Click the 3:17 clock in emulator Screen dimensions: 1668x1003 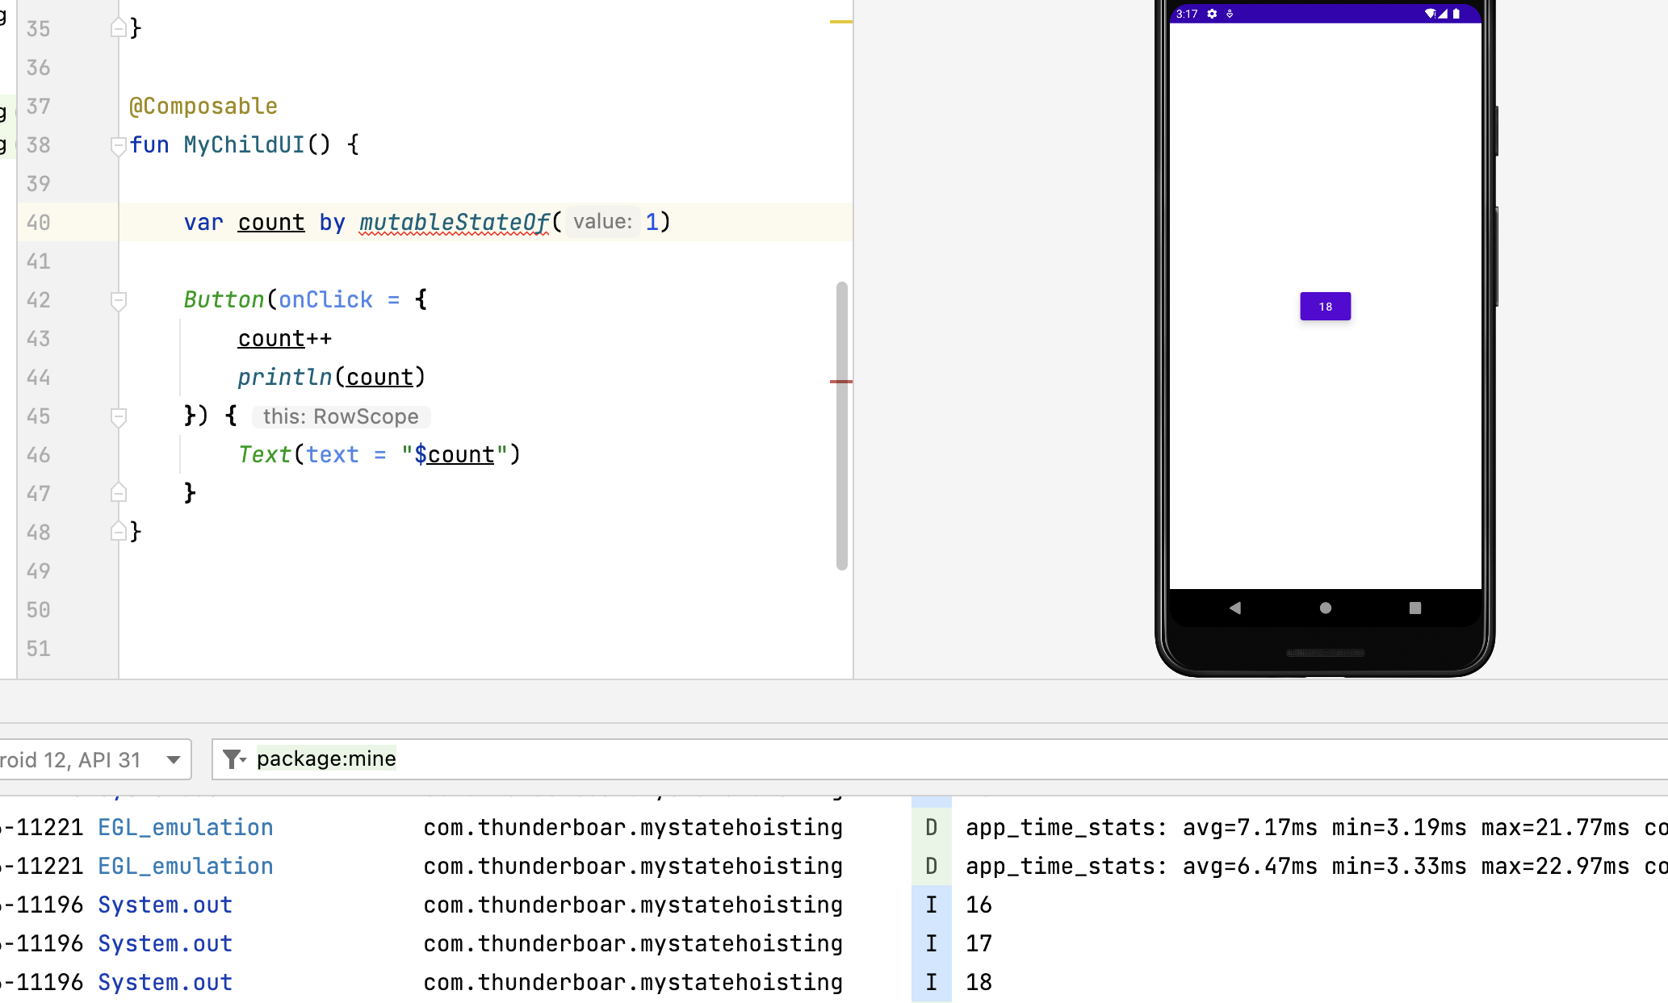[1187, 14]
